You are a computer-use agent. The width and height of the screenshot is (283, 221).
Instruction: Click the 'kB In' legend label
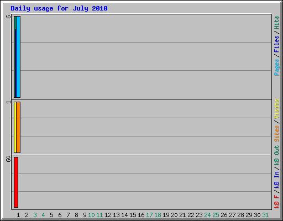tap(276, 180)
